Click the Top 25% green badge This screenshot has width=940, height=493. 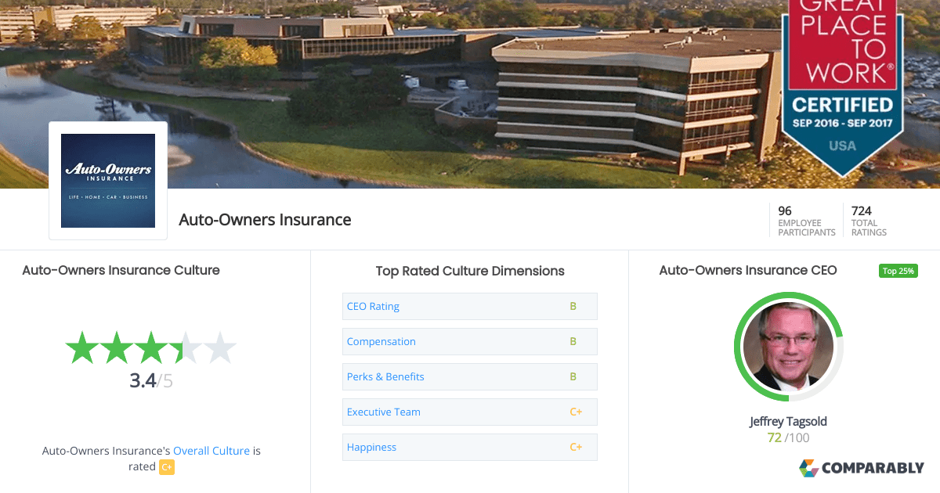[x=898, y=271]
